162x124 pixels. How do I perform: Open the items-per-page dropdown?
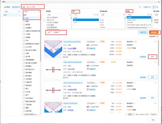pos(154,114)
